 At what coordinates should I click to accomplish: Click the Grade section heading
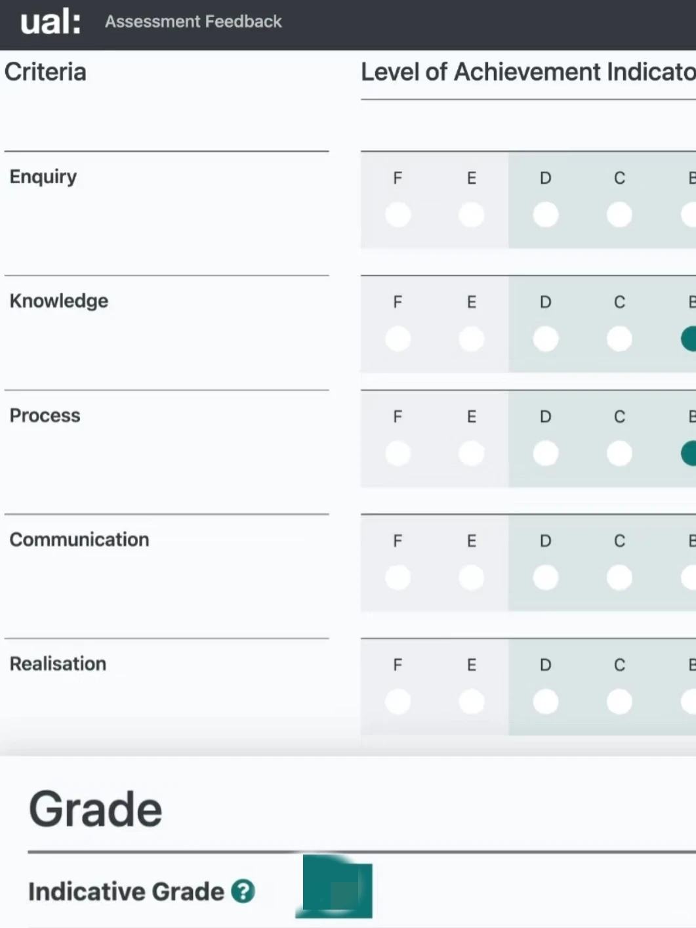click(x=96, y=809)
